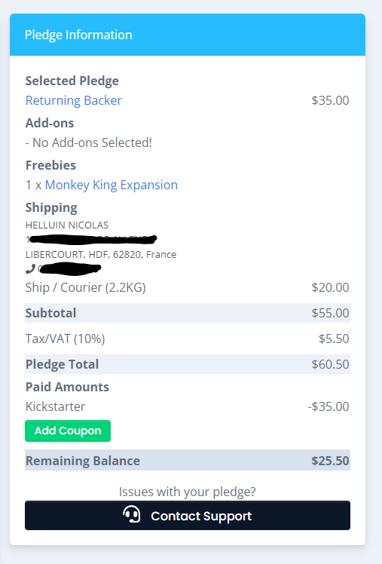The width and height of the screenshot is (382, 564).
Task: Open the Monkey King Expansion link
Action: pos(112,185)
